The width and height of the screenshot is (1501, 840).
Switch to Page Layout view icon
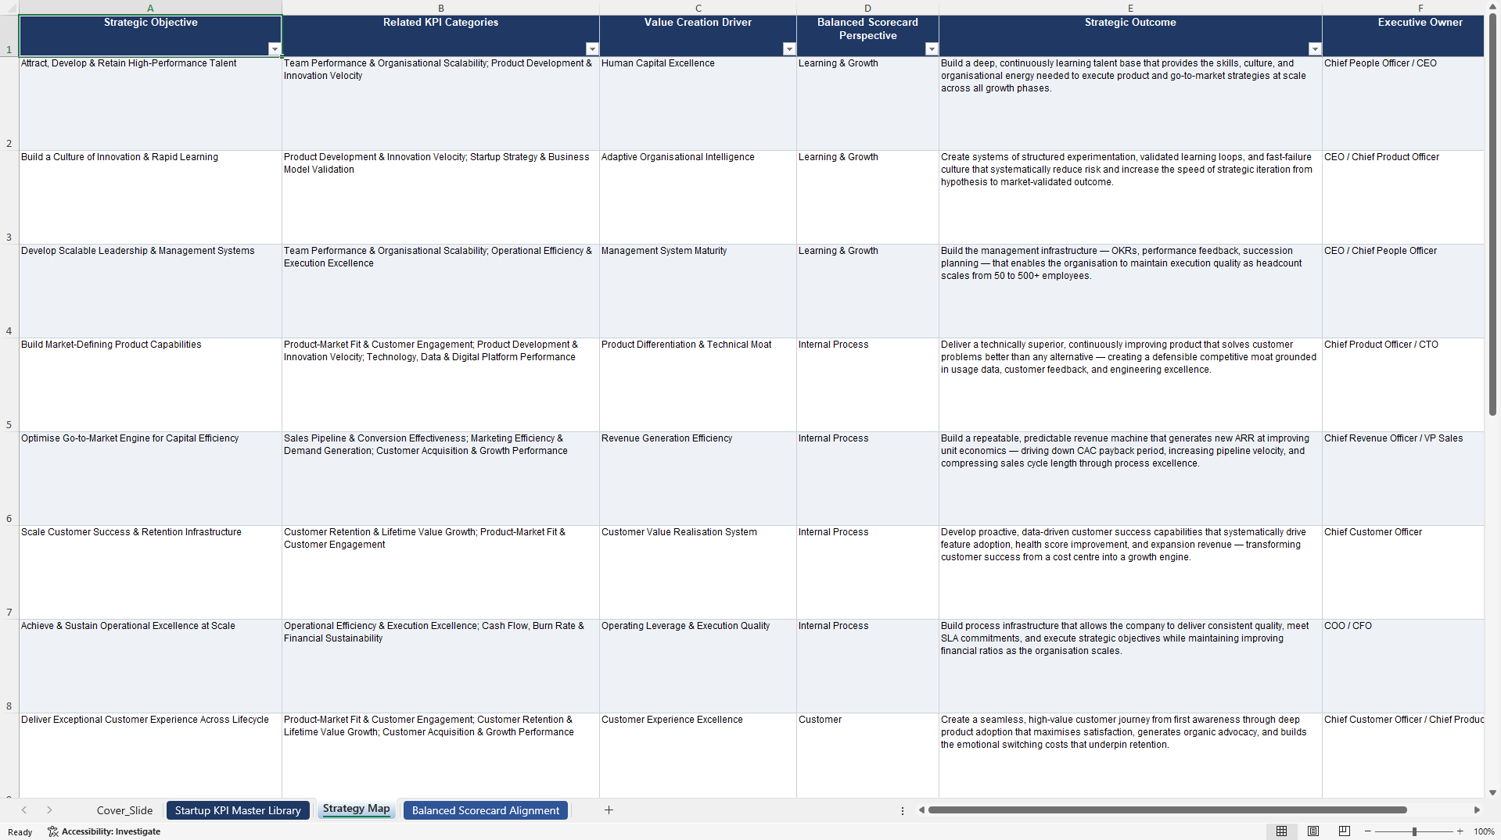click(1313, 831)
